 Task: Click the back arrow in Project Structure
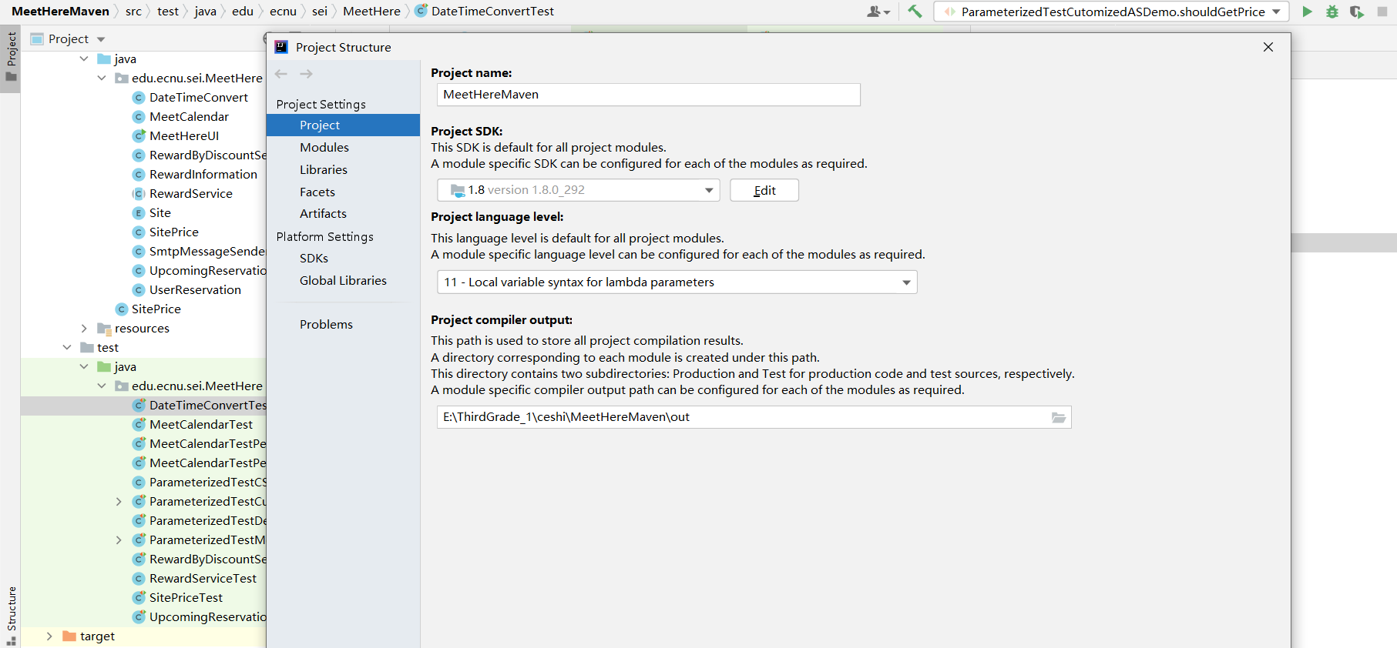281,74
